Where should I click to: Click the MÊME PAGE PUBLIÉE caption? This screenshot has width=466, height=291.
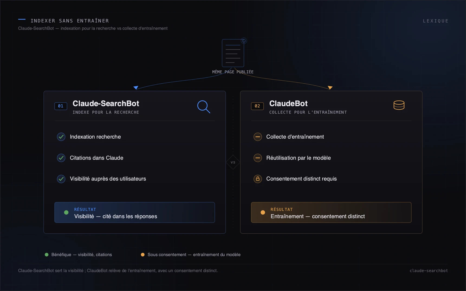[233, 72]
